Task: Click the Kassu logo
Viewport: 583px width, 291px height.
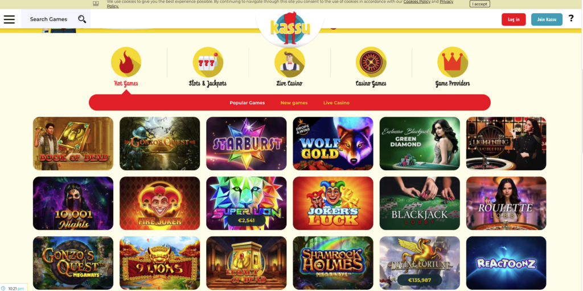Action: point(290,28)
